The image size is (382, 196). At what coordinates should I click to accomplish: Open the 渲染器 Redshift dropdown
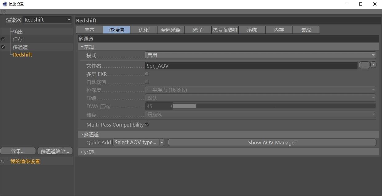pos(47,20)
